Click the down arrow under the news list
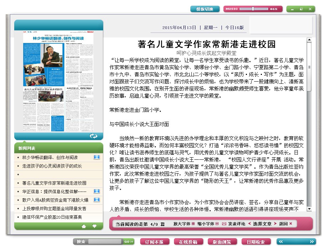The image size is (322, 246). click(94, 226)
